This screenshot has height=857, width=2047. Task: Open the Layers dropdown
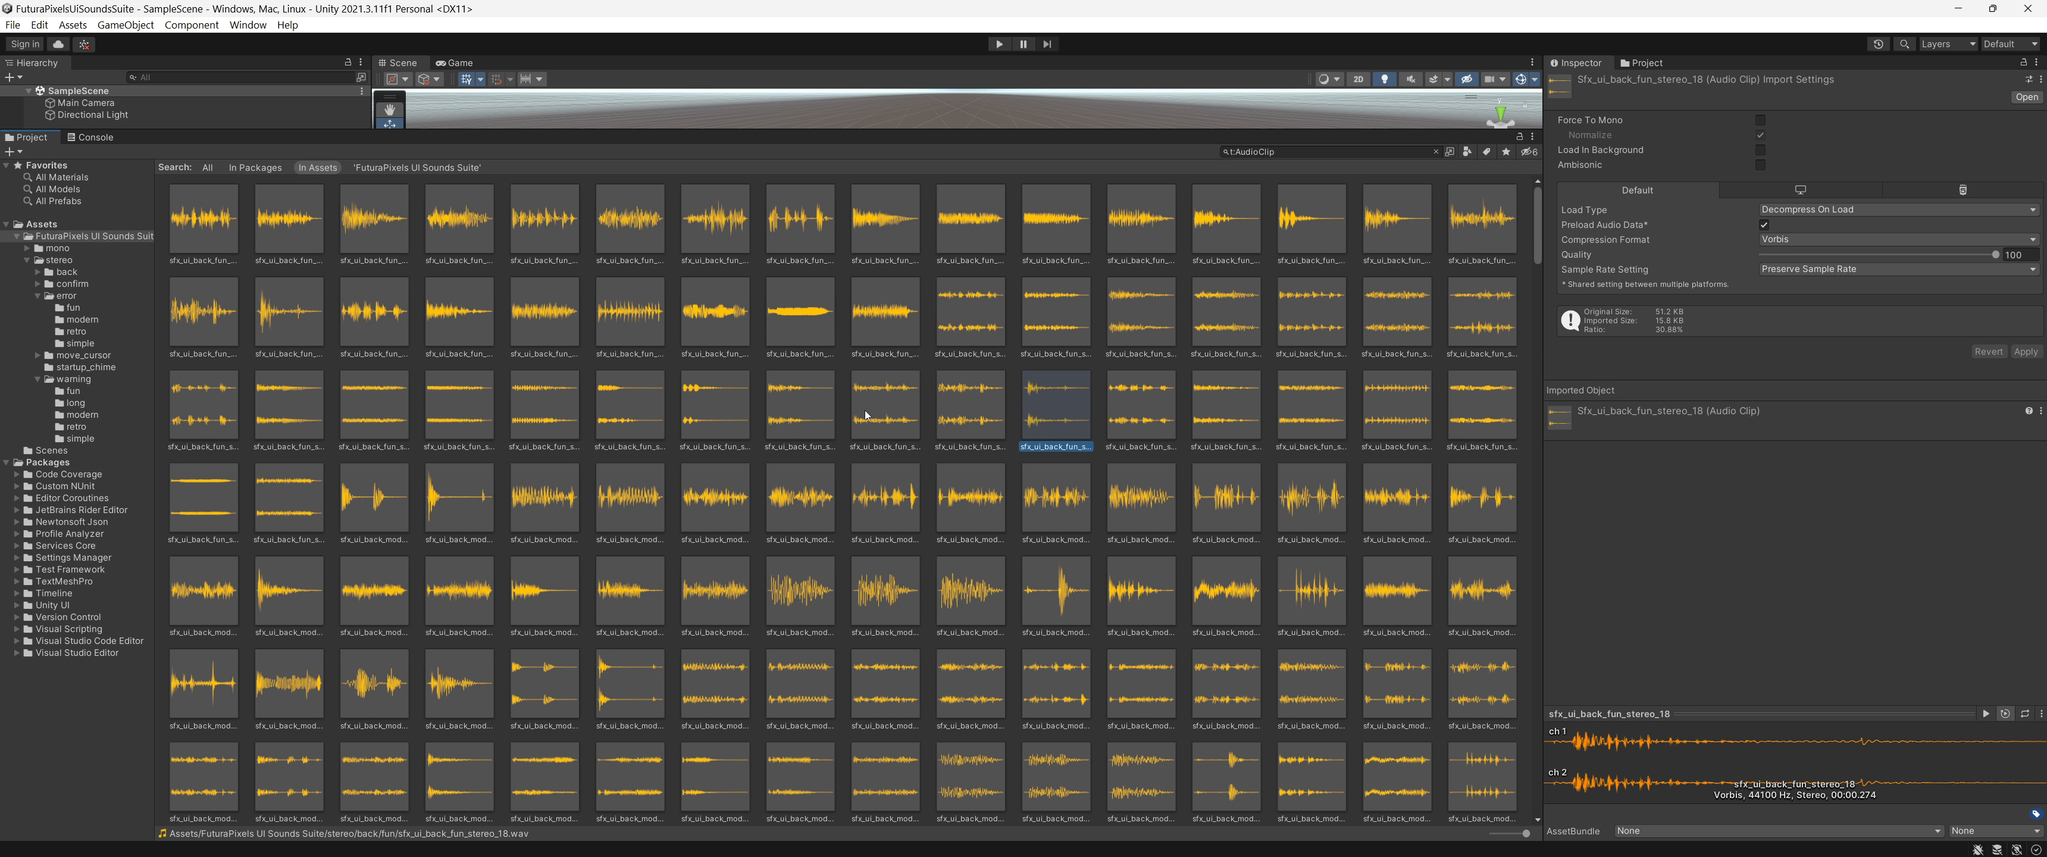point(1948,45)
